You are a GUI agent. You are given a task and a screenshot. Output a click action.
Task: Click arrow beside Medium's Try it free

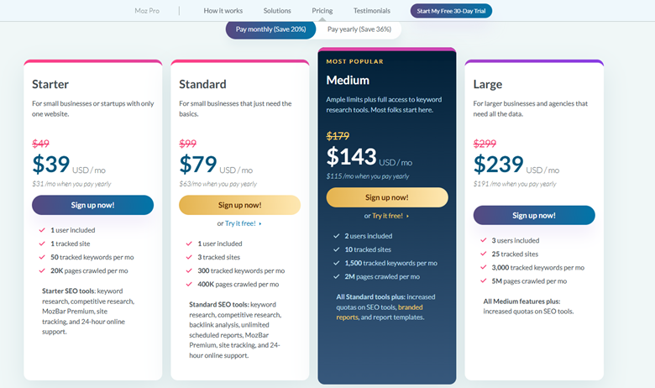click(407, 217)
